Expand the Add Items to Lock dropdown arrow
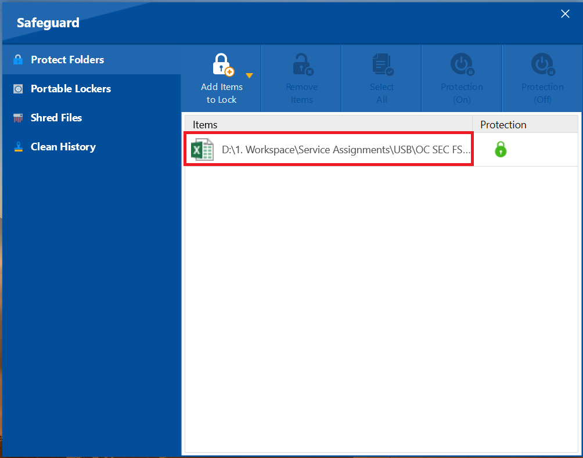This screenshot has width=583, height=458. coord(250,76)
